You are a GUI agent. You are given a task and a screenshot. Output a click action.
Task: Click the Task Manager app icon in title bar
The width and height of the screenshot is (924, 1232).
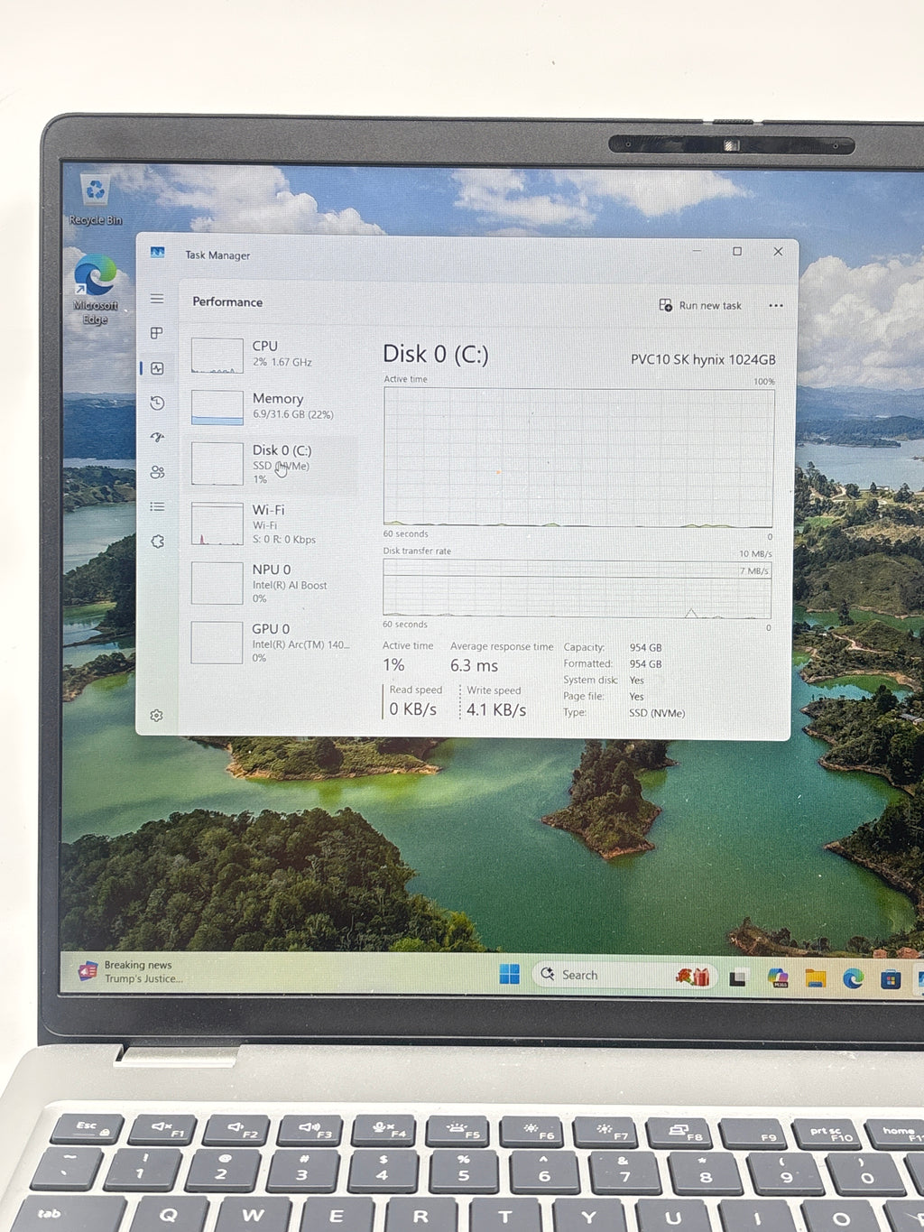[x=158, y=253]
